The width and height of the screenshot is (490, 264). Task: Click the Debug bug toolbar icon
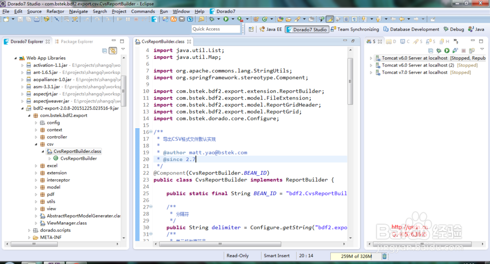[212, 19]
